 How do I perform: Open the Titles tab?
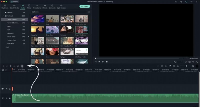click(x=29, y=7)
